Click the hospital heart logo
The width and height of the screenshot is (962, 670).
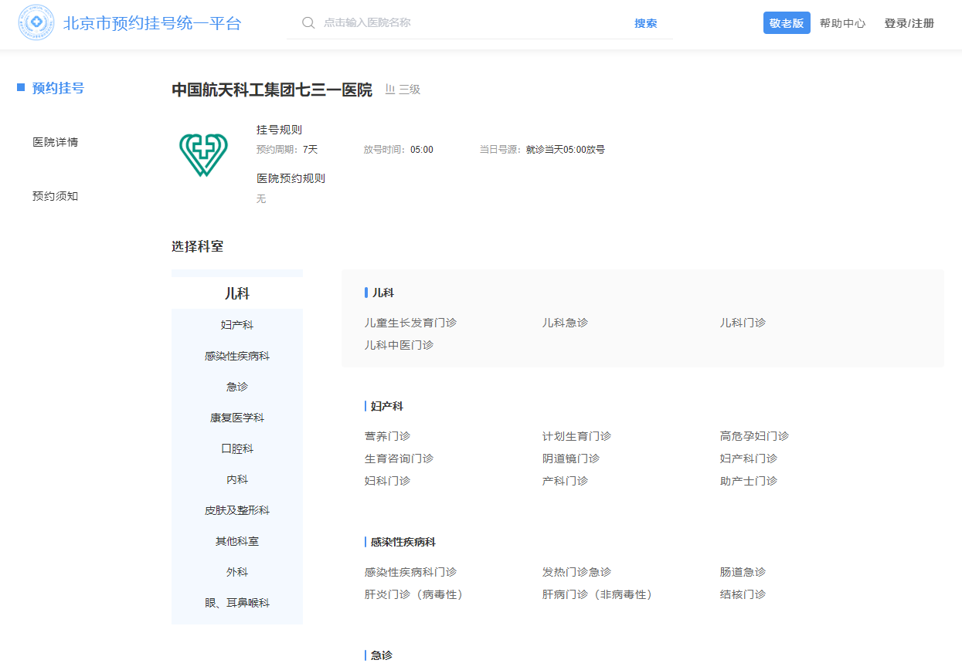(204, 154)
